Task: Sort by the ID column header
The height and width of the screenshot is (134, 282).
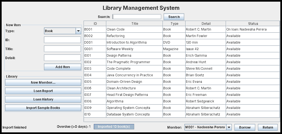Action: pos(95,23)
